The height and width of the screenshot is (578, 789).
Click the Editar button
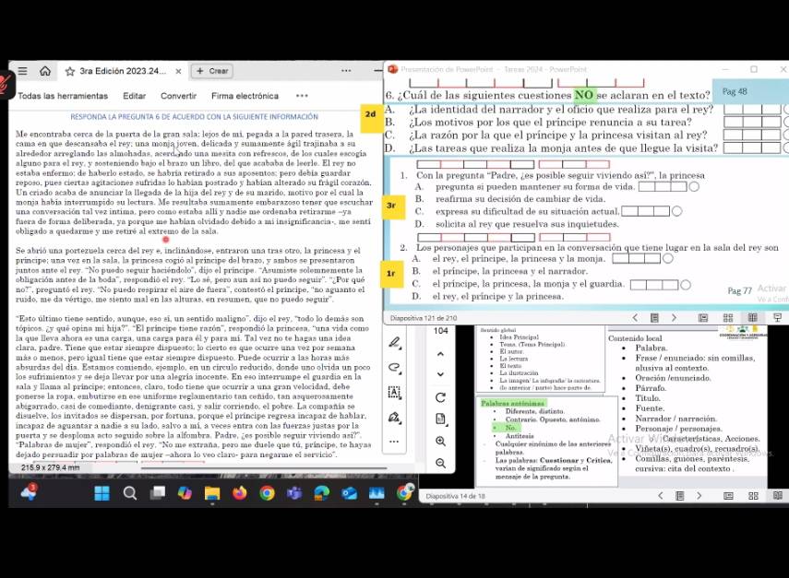pos(135,96)
